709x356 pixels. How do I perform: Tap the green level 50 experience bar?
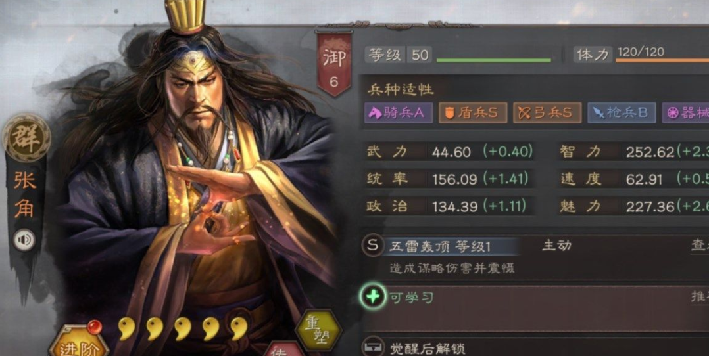494,60
